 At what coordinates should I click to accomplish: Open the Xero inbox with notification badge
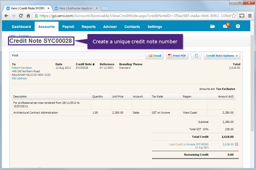(225, 26)
